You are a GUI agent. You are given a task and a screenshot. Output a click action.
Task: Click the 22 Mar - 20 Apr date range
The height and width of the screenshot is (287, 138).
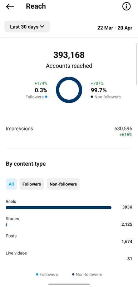click(115, 28)
